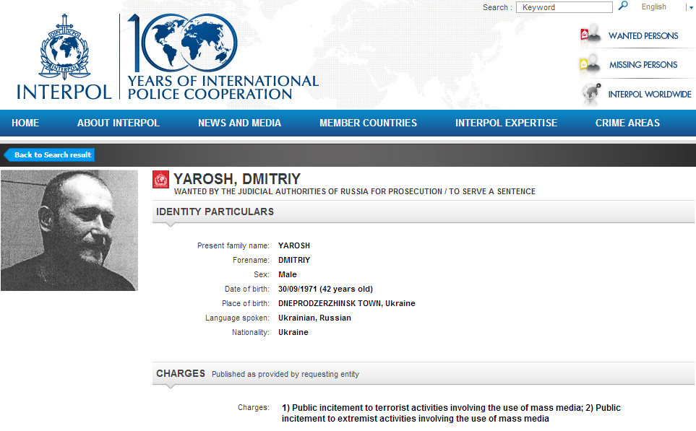Open the INTERPOL WORLDWIDE link
696x431 pixels.
point(650,95)
